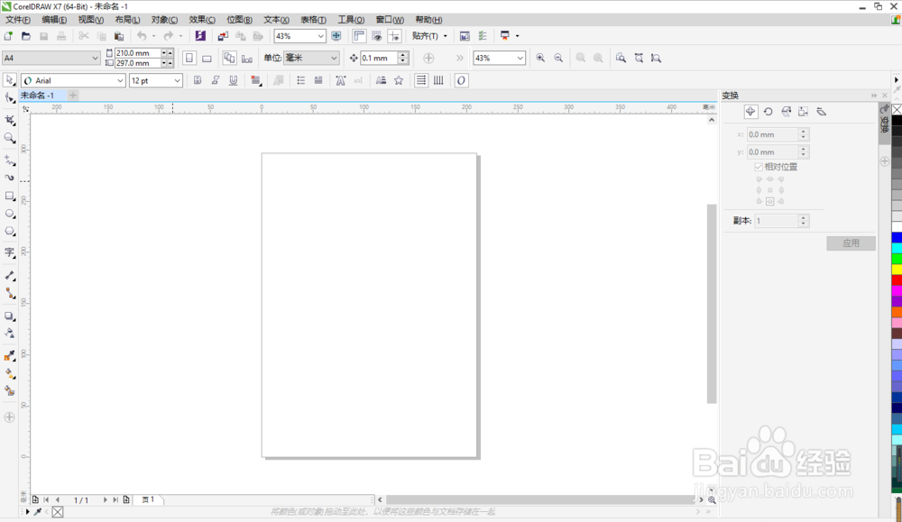
Task: Click the Import icon in standard toolbar
Action: pyautogui.click(x=223, y=36)
